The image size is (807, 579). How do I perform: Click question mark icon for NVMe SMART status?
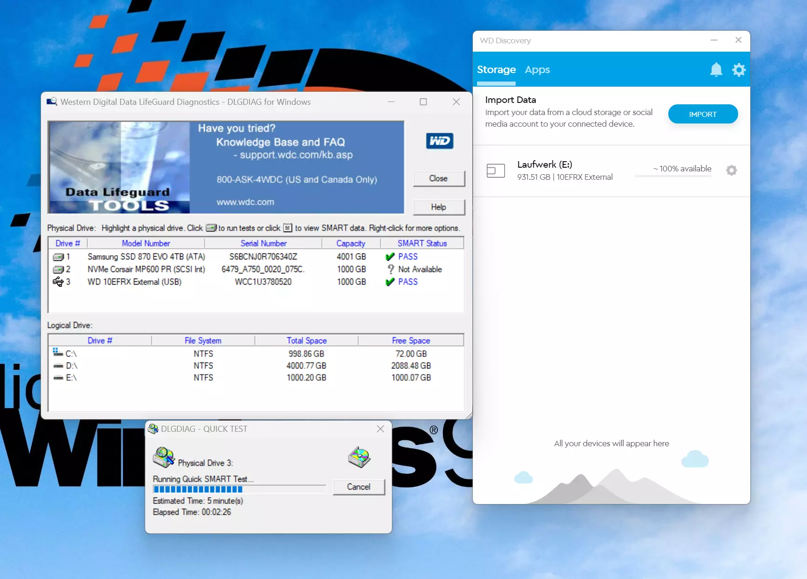click(390, 269)
